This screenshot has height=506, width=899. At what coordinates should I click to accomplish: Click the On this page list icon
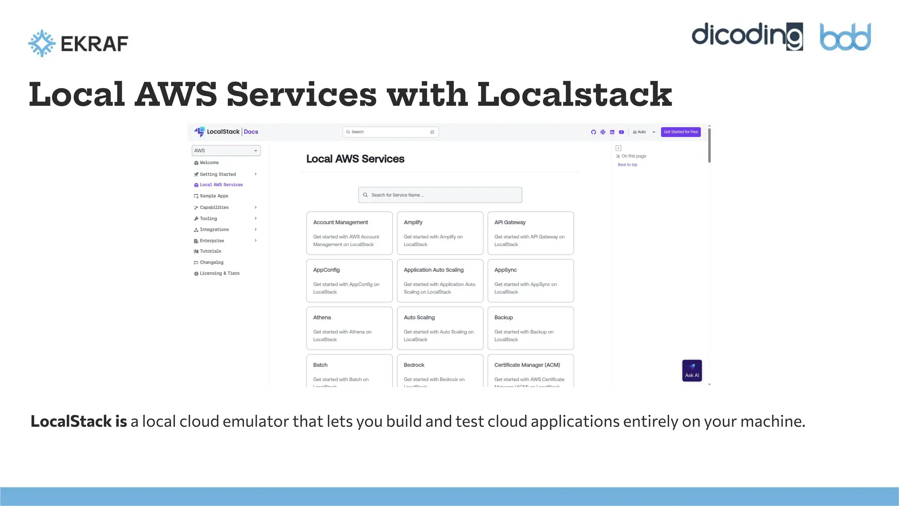pyautogui.click(x=618, y=156)
